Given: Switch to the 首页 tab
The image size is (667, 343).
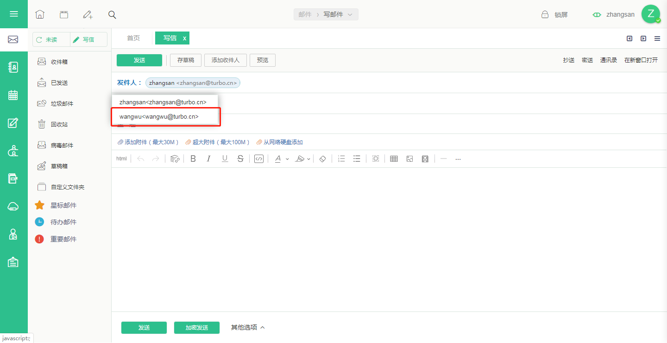Looking at the screenshot, I should (133, 38).
